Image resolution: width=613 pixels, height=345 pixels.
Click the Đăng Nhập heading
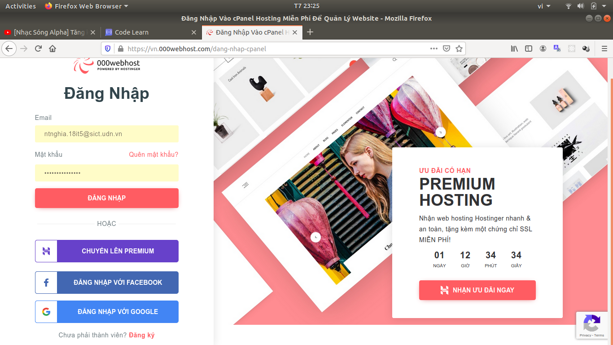[x=107, y=93]
